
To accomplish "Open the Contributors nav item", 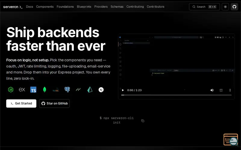I will tap(155, 7).
